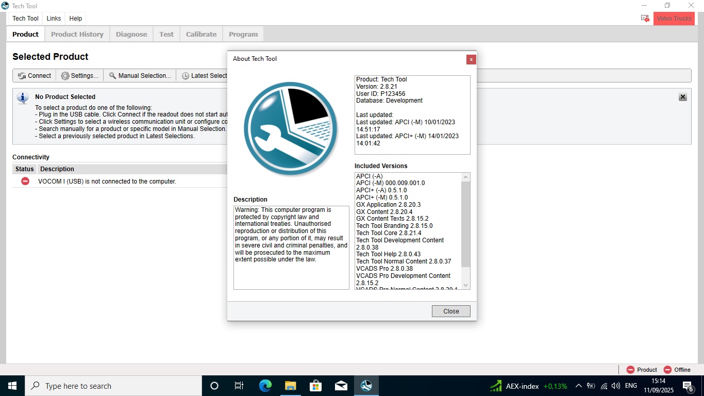Click the Connect toolbar button

(x=35, y=76)
